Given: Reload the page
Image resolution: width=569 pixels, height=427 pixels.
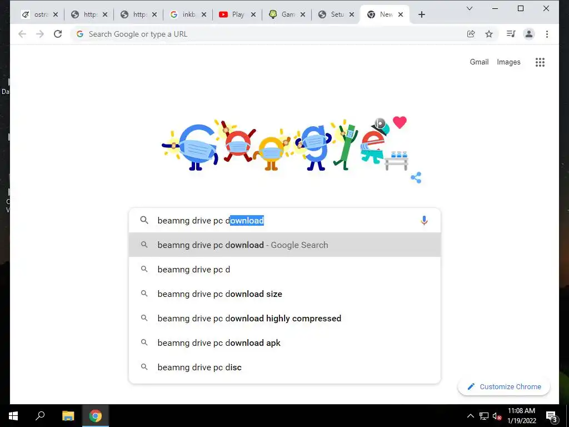Looking at the screenshot, I should tap(58, 34).
